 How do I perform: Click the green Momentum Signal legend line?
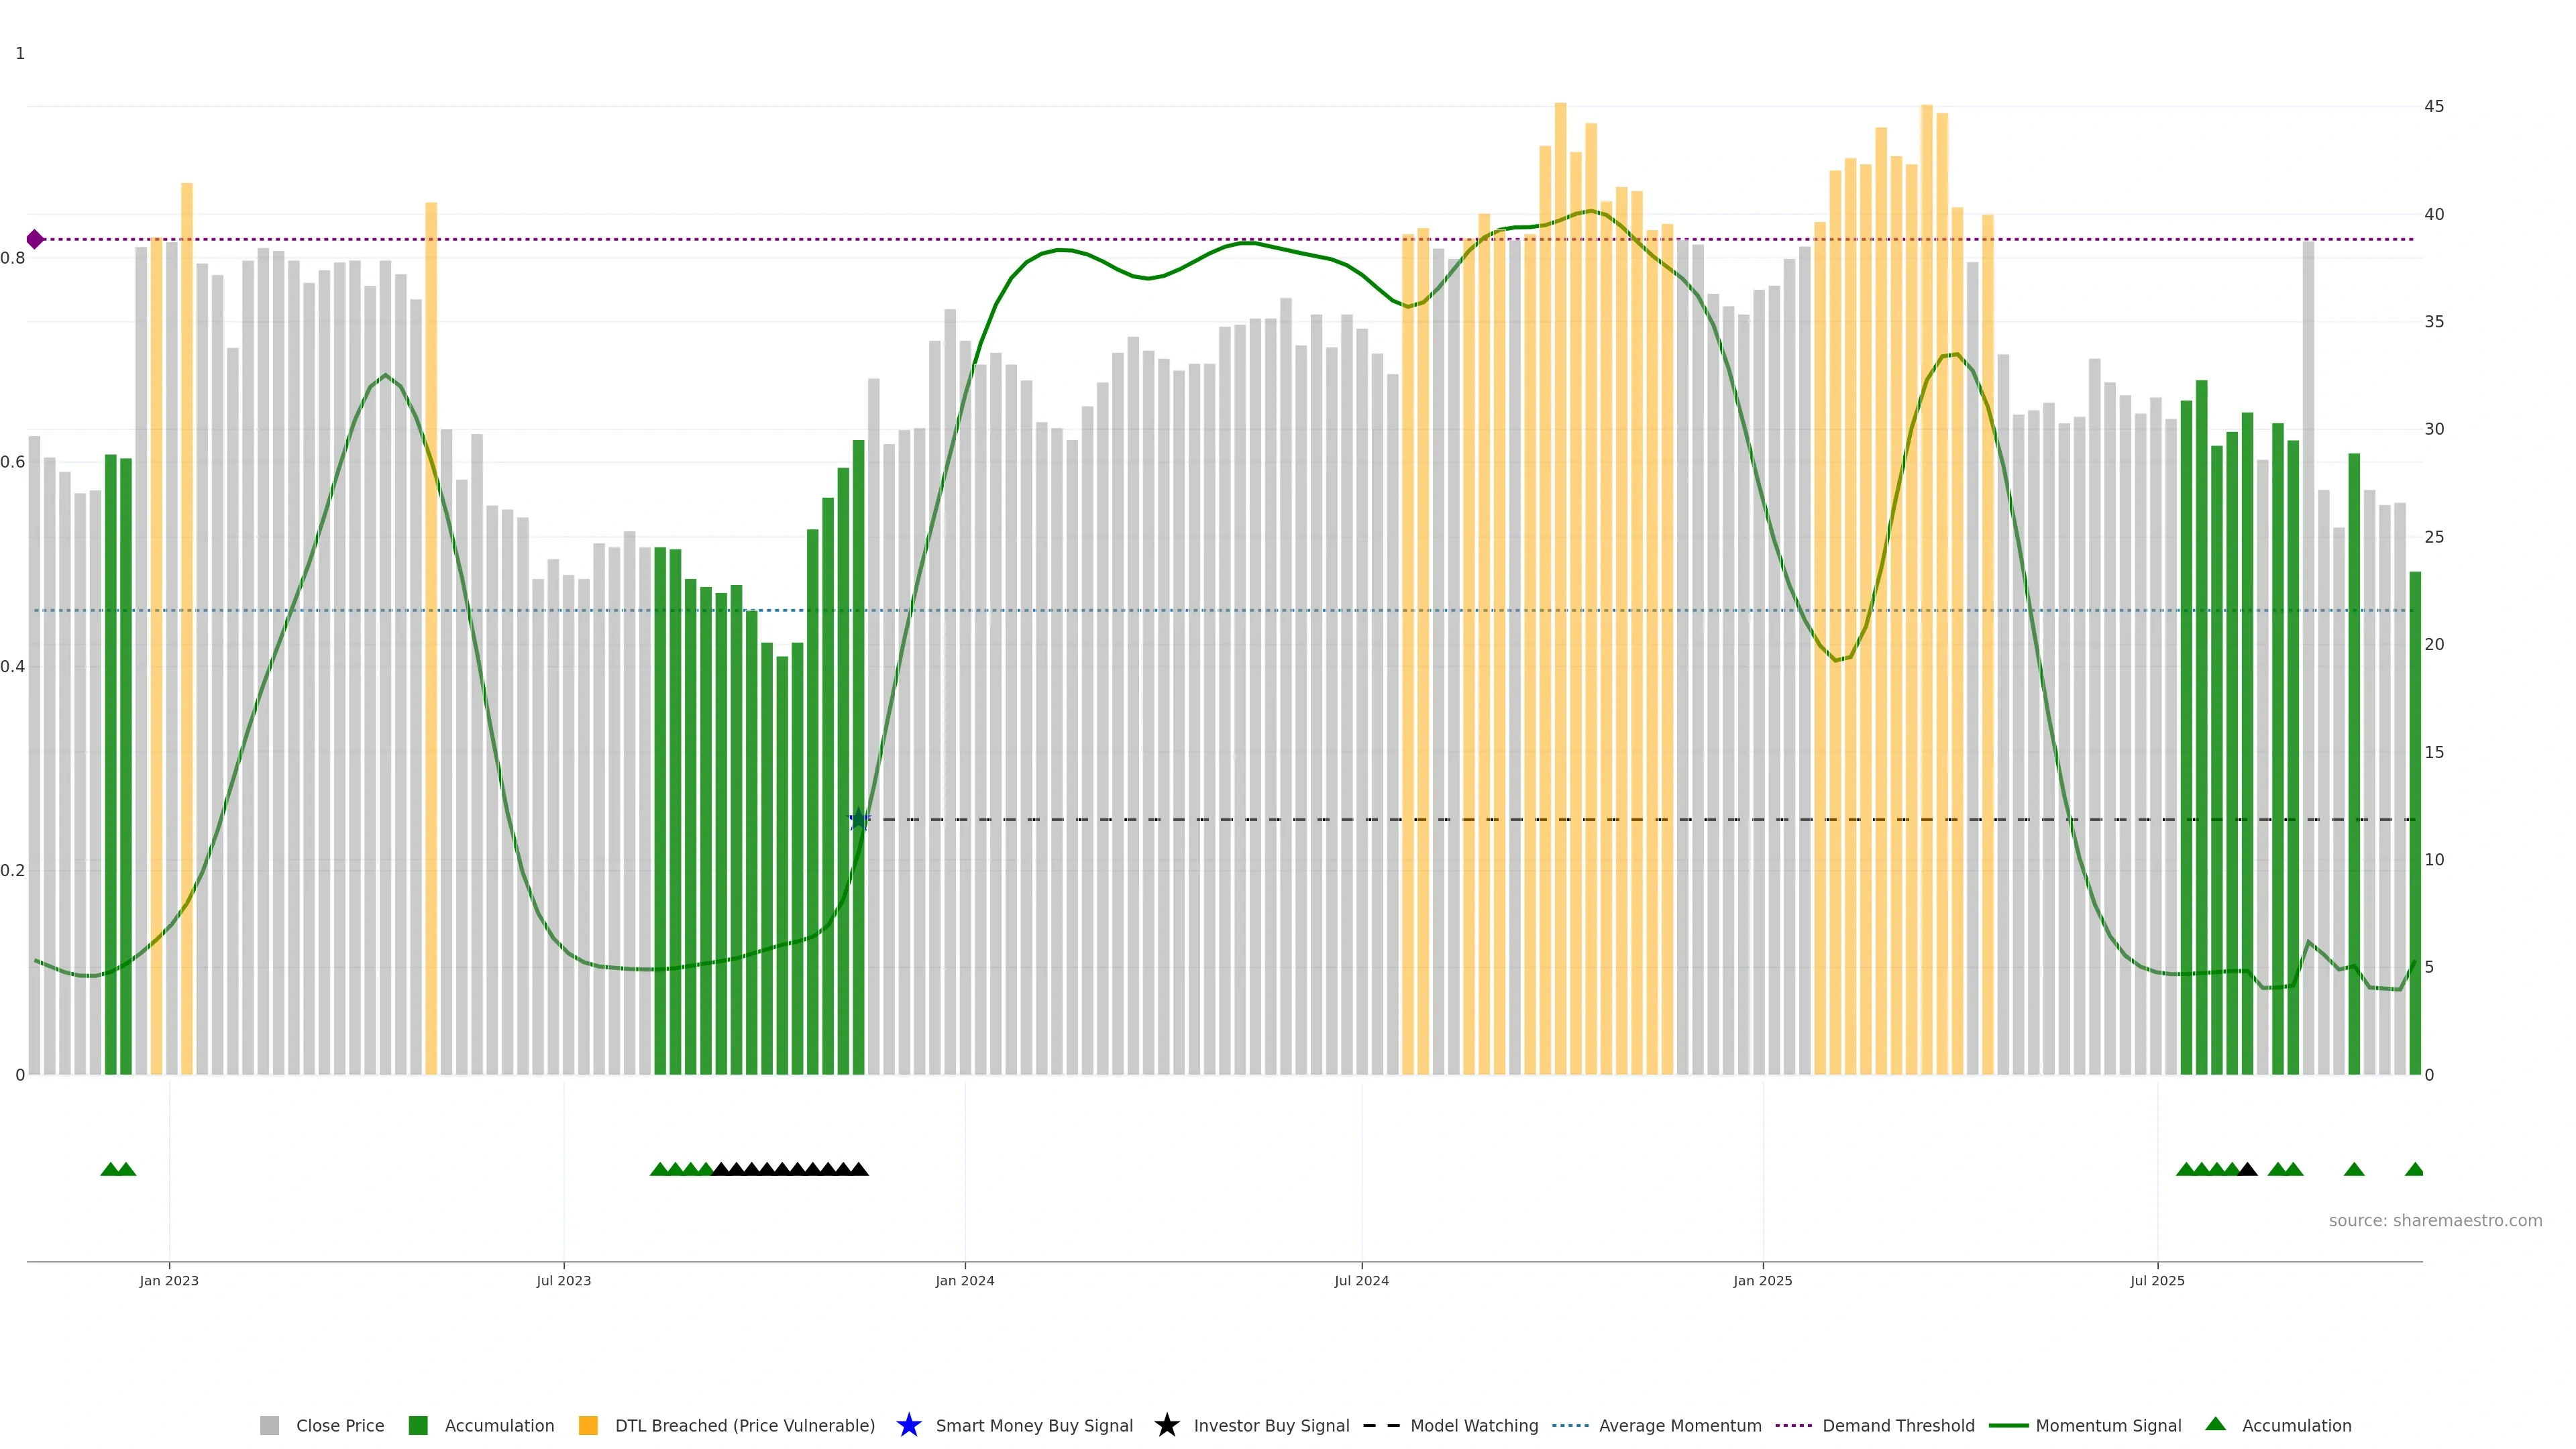(2008, 1425)
